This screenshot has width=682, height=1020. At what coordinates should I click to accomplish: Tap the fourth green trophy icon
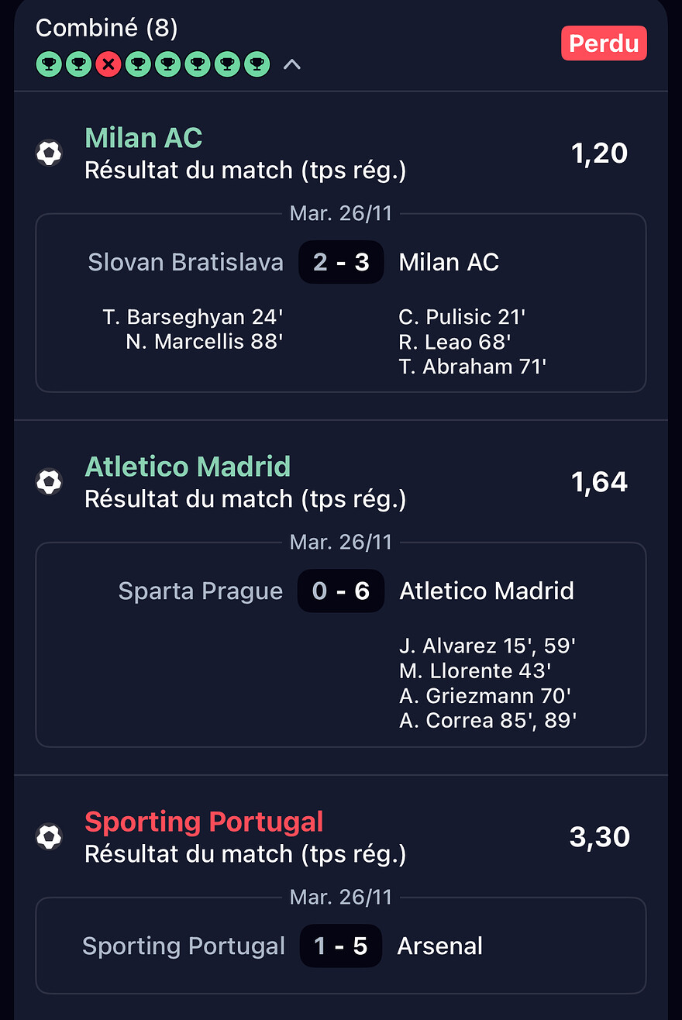point(167,65)
